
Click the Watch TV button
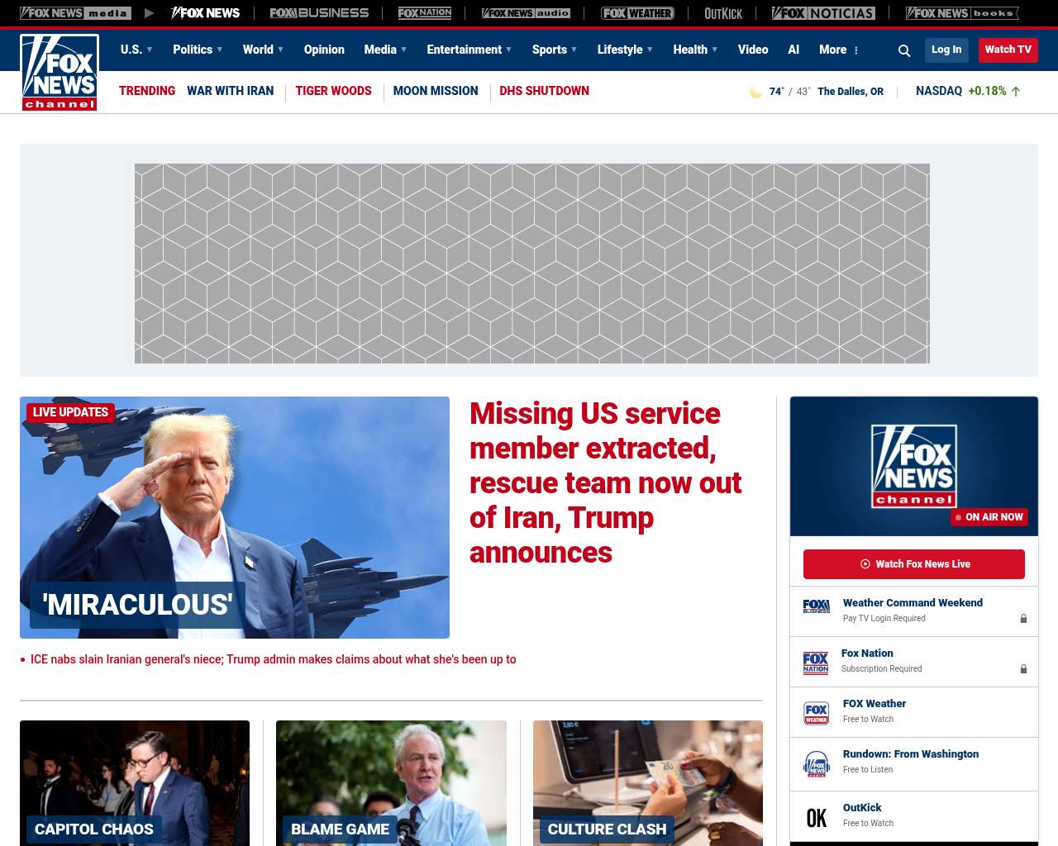click(x=1008, y=50)
